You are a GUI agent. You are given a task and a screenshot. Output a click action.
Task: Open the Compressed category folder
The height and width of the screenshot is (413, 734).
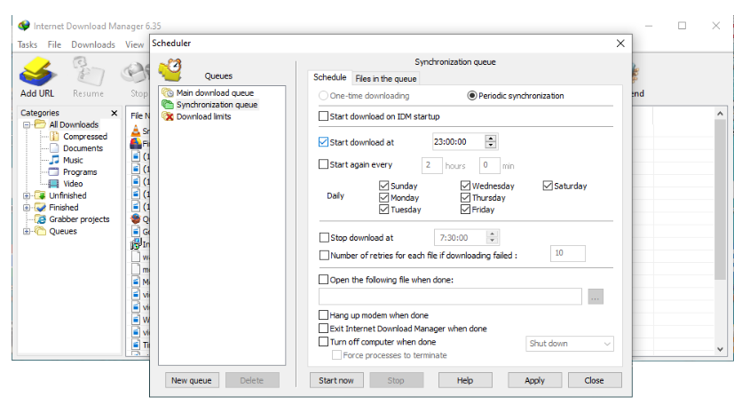pos(84,137)
